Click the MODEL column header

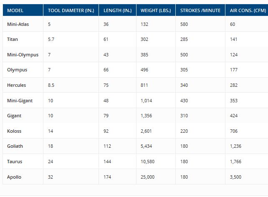(x=15, y=10)
